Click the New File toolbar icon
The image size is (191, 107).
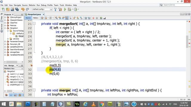coord(3,9)
